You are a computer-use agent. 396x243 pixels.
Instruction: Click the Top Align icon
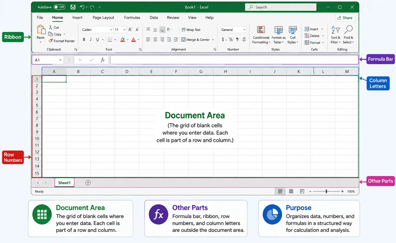coord(148,30)
